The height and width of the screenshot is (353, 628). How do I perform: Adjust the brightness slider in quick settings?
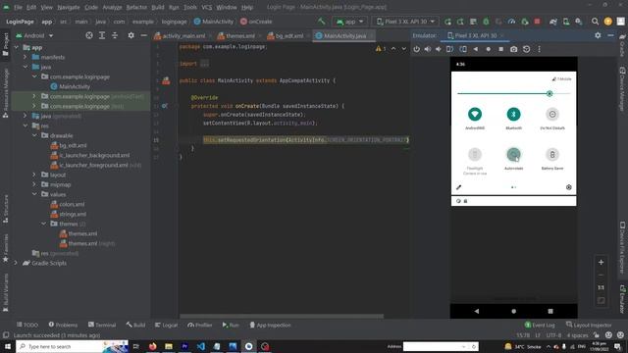pos(513,94)
